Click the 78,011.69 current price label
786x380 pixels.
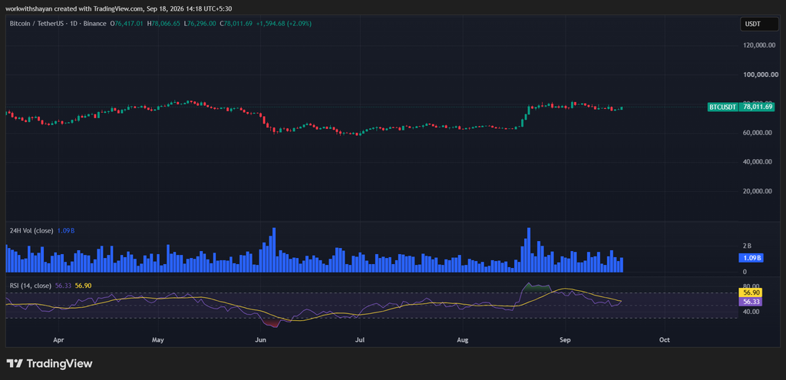click(758, 107)
